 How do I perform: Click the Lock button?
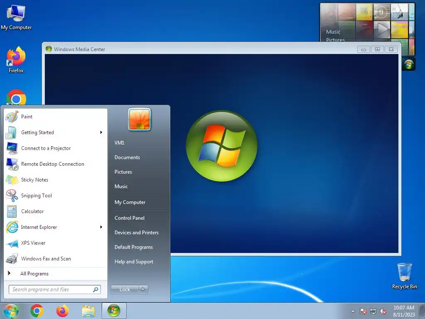coord(125,290)
